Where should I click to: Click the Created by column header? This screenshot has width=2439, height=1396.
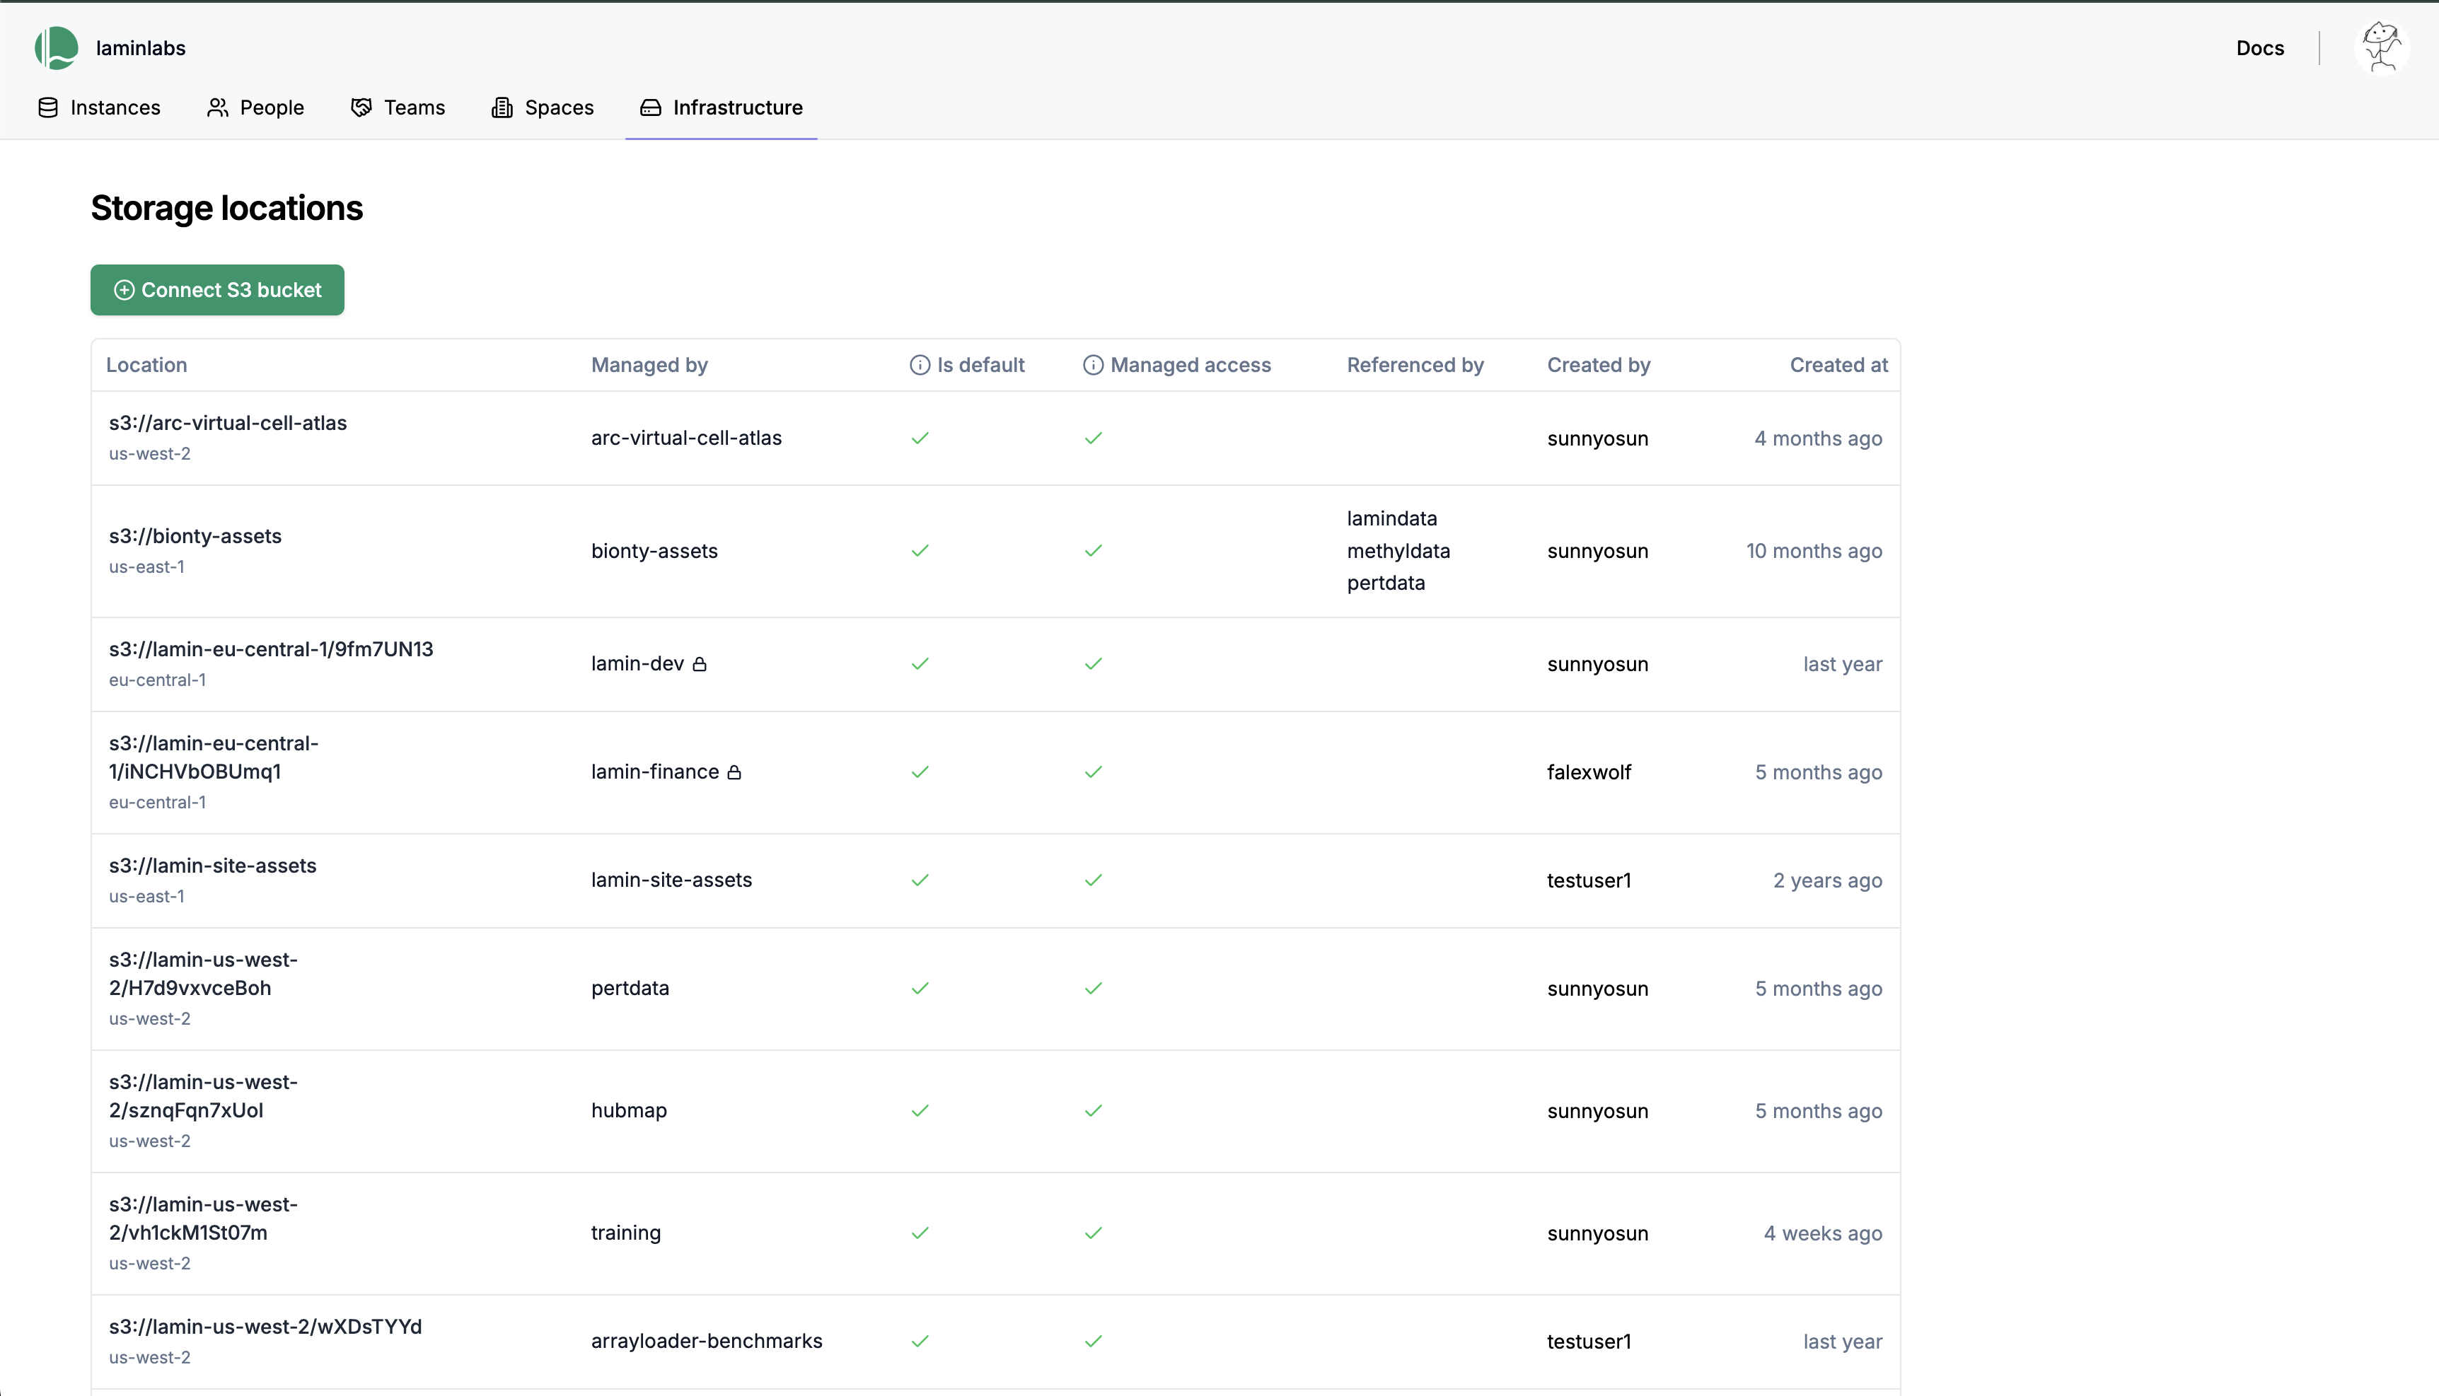tap(1598, 366)
